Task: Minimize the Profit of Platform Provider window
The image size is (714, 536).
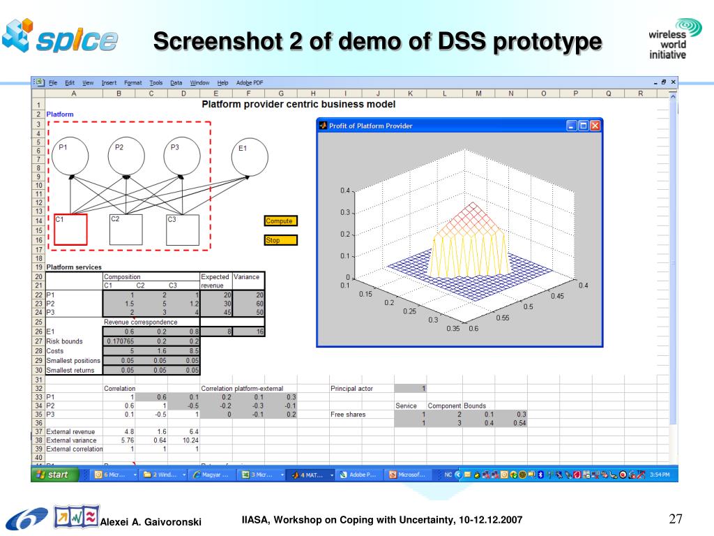Action: [572, 126]
